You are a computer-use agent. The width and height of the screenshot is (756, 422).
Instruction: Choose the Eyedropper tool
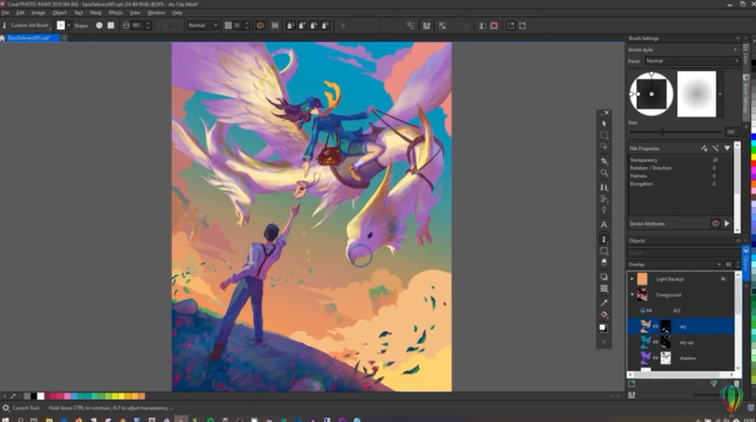[604, 303]
